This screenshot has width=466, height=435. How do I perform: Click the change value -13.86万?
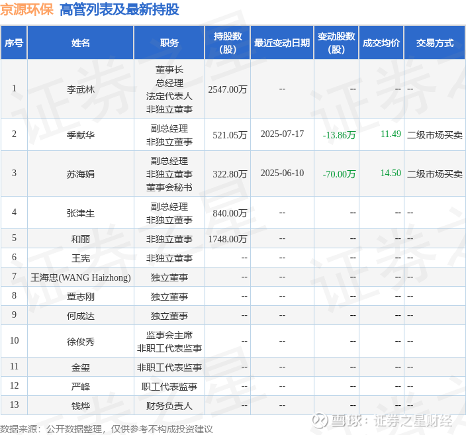[x=339, y=135]
